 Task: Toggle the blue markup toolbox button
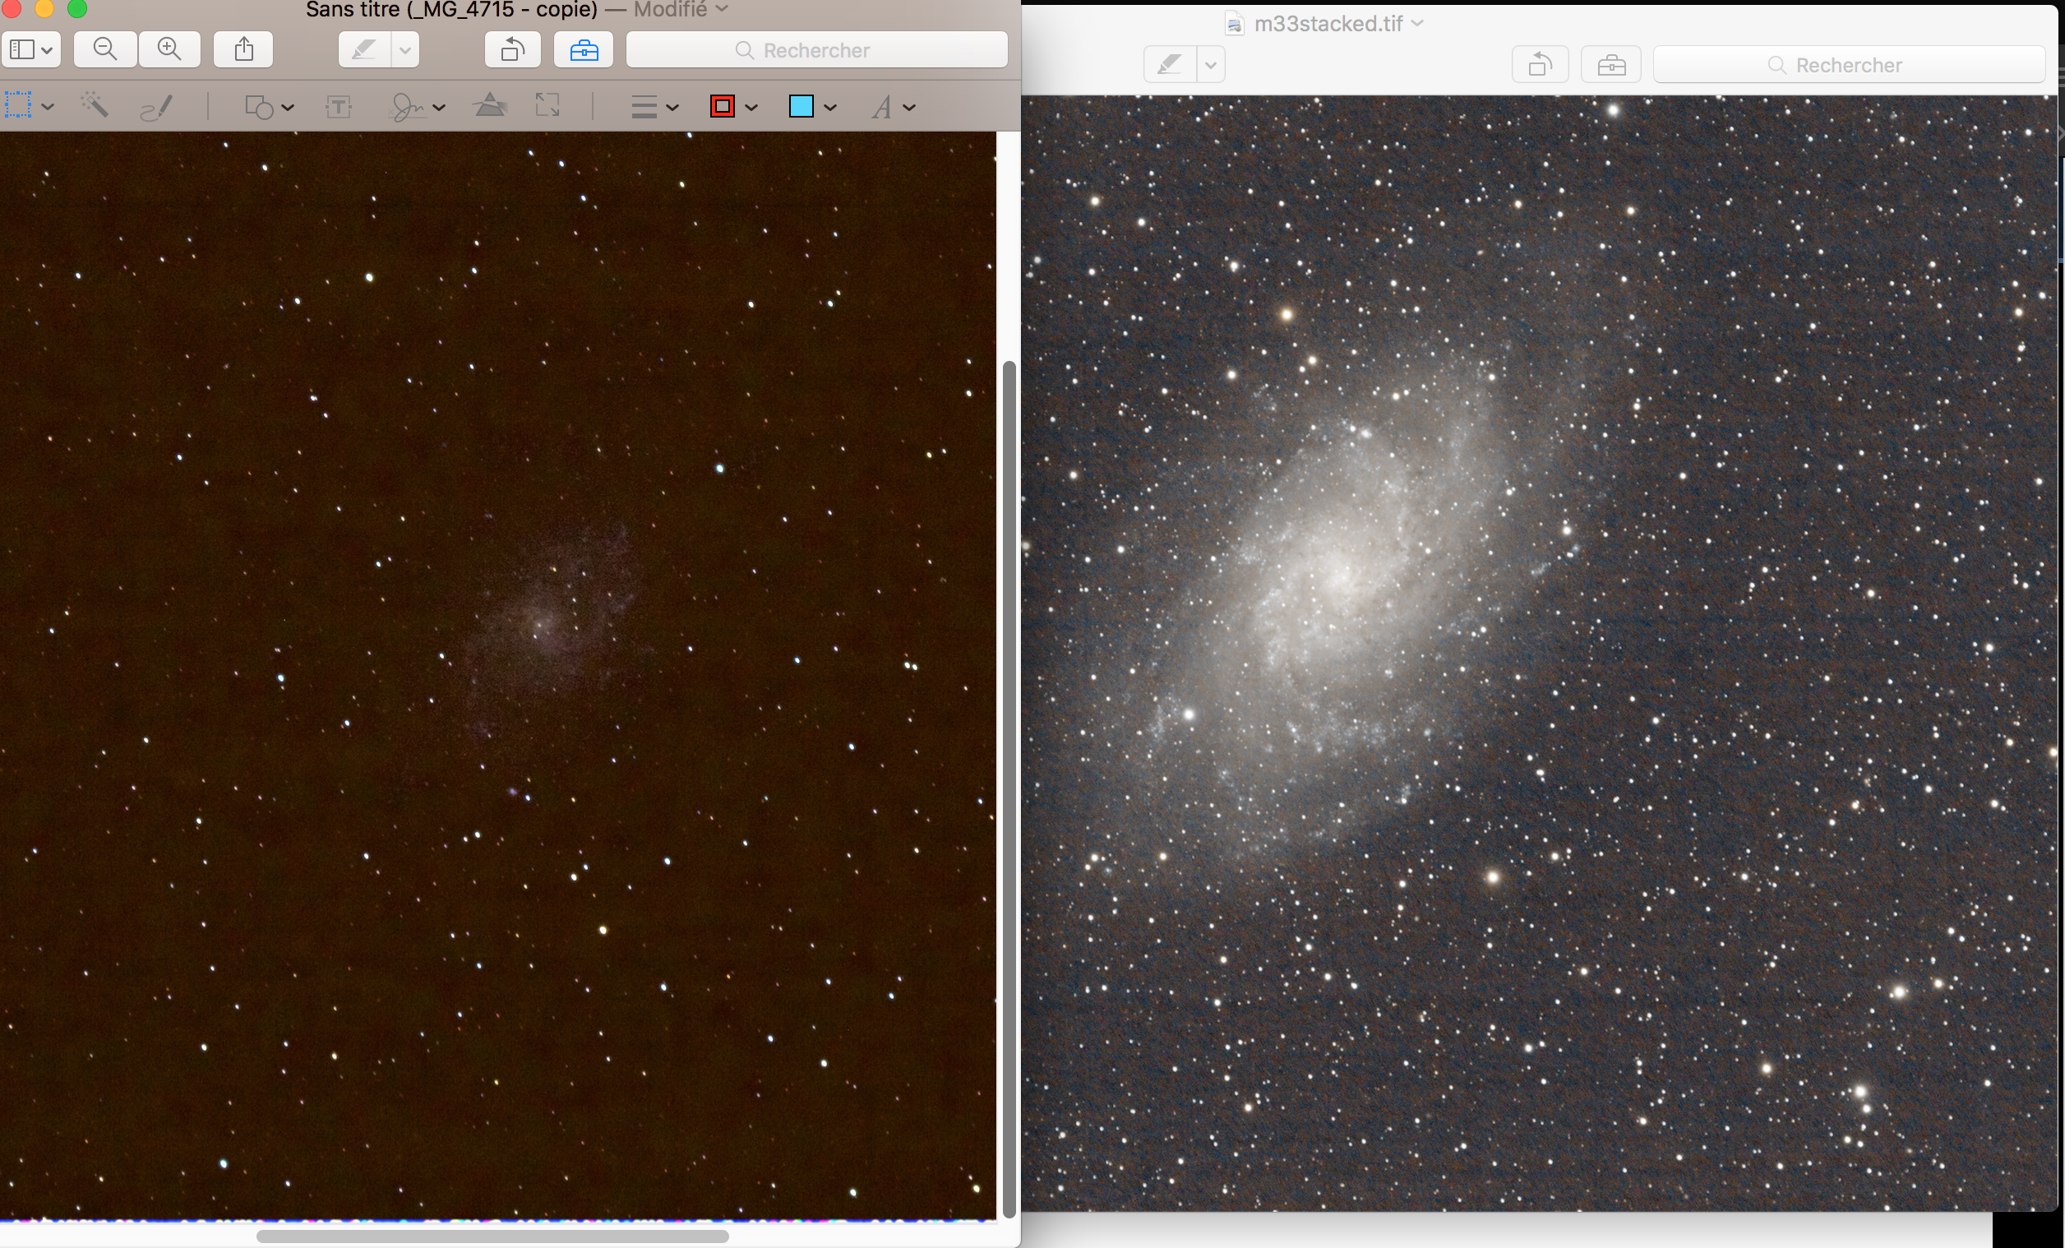coord(584,49)
